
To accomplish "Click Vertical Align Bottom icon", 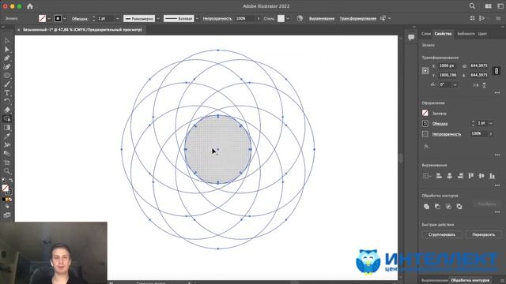I will (492, 176).
